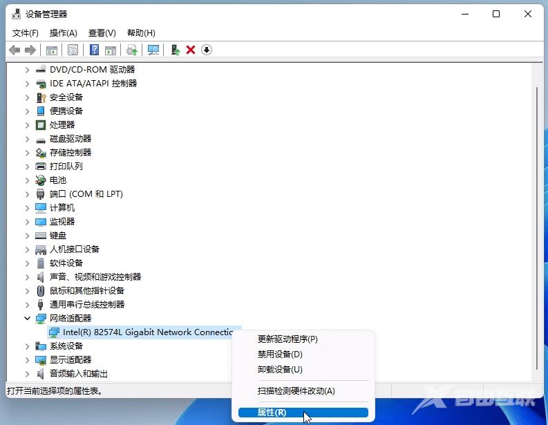Expand the 显示适配器 node chevron

[x=27, y=359]
